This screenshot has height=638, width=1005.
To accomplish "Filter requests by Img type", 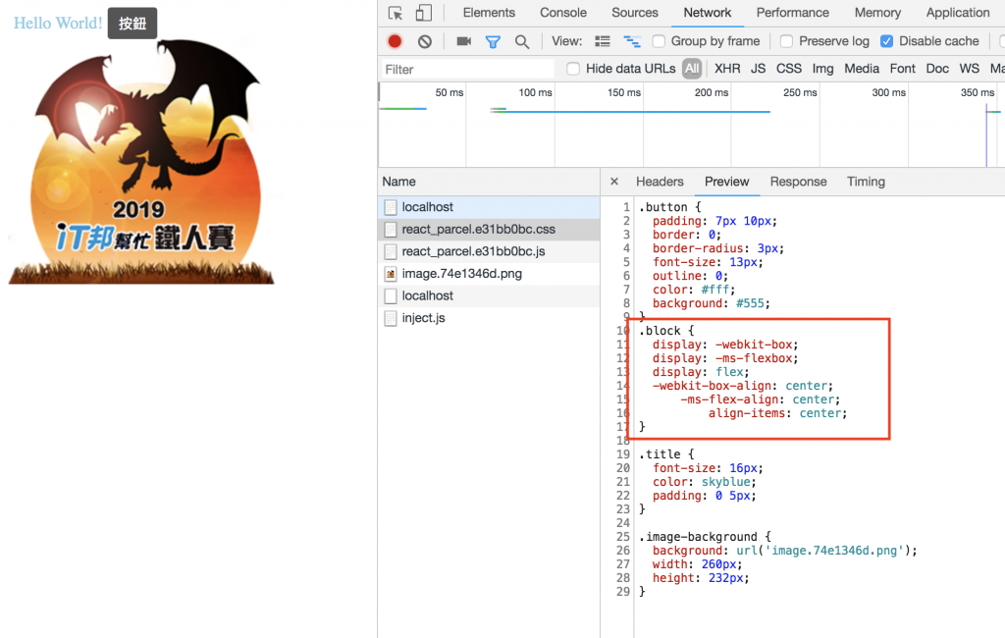I will pyautogui.click(x=822, y=69).
